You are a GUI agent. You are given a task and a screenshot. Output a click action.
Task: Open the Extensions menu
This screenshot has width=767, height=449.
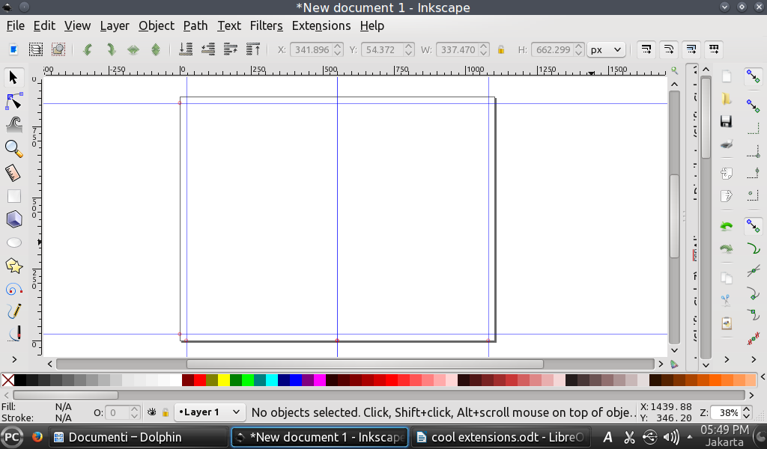tap(321, 25)
